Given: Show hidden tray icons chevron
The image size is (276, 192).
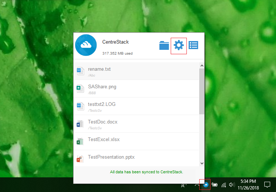Looking at the screenshot, I should coord(197,185).
